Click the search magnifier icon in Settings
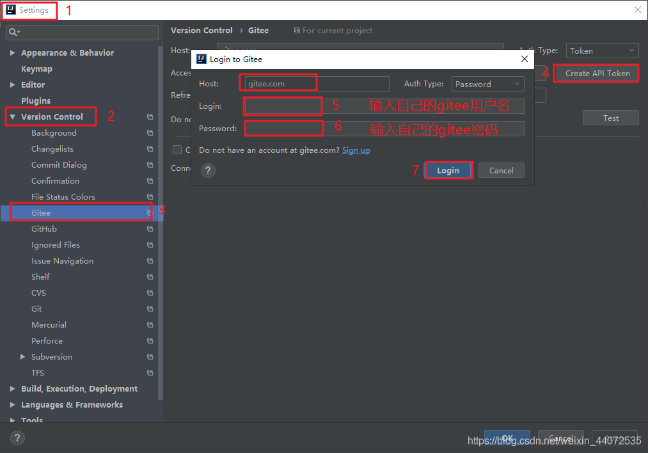648x453 pixels. pyautogui.click(x=12, y=32)
